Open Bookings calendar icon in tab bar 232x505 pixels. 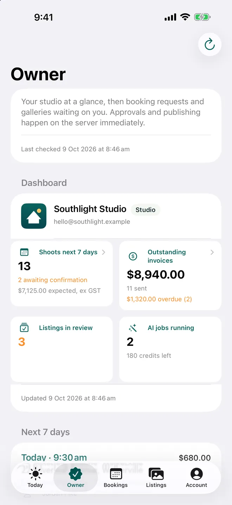coord(116,474)
